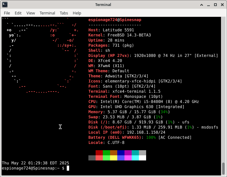
Task: Roll up the window with the shade arrow
Action: click(201, 5)
